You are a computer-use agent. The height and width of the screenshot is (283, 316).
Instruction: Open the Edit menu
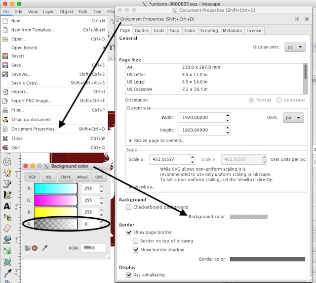19,12
